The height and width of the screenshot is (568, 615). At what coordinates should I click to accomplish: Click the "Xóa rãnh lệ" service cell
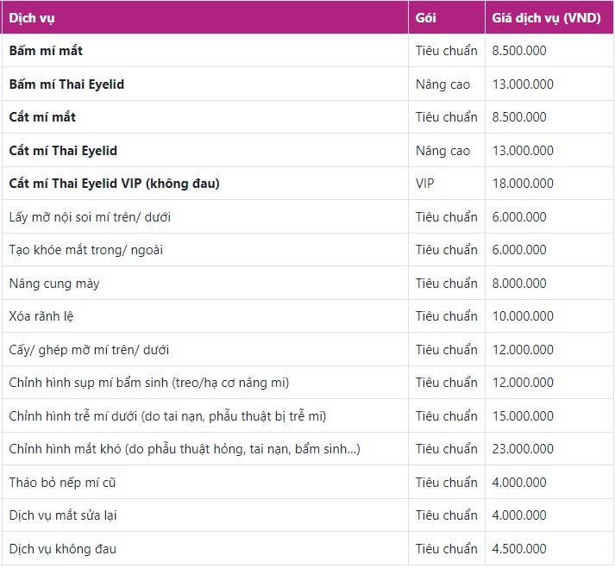tap(41, 316)
